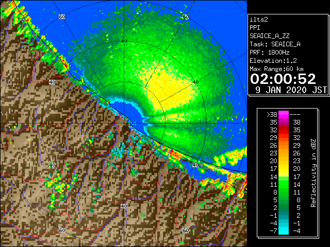The width and height of the screenshot is (330, 247).
Task: Click the '-7' legend value
Action: click(273, 231)
